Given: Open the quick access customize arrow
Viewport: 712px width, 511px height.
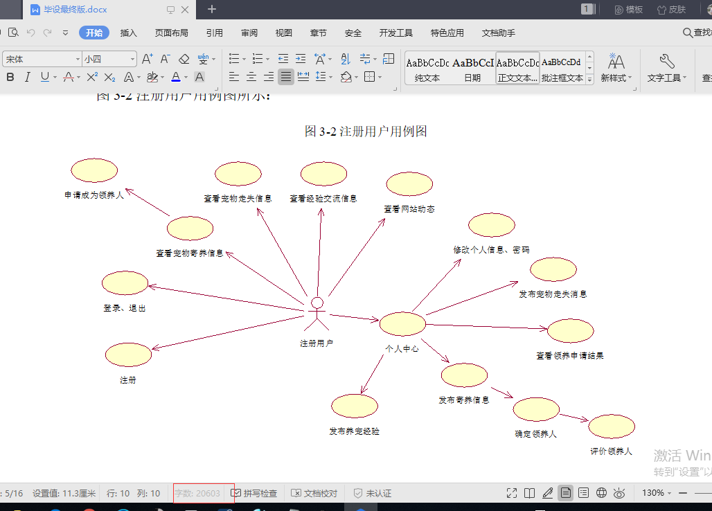Looking at the screenshot, I should click(x=65, y=33).
